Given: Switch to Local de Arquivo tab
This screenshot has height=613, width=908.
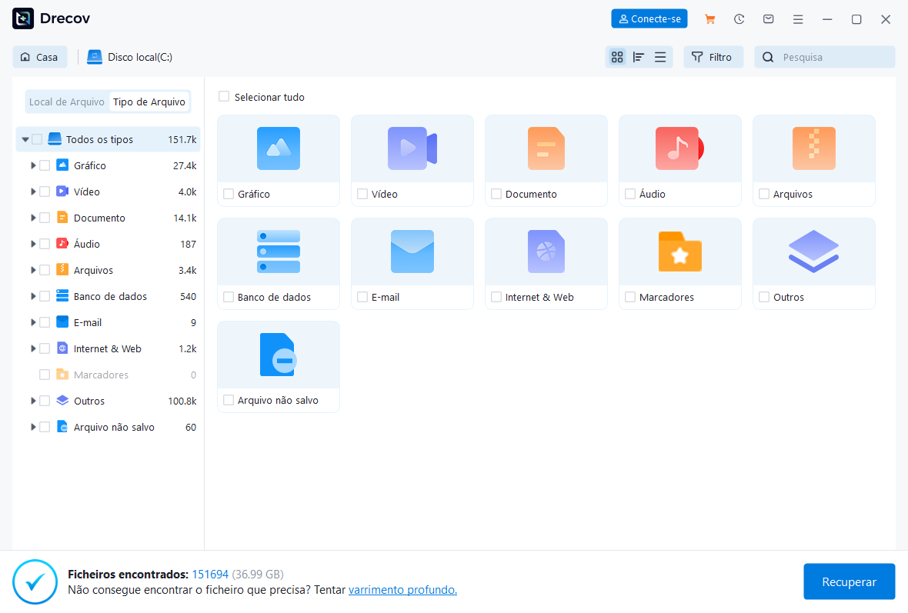Looking at the screenshot, I should [67, 102].
